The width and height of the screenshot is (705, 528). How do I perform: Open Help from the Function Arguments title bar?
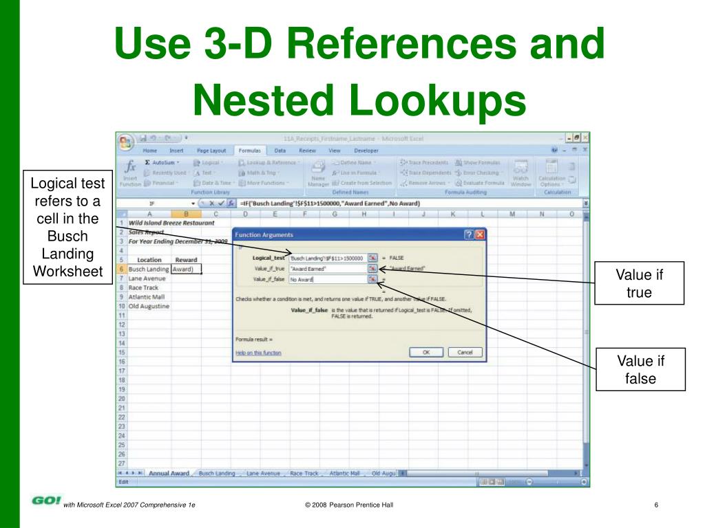point(468,235)
